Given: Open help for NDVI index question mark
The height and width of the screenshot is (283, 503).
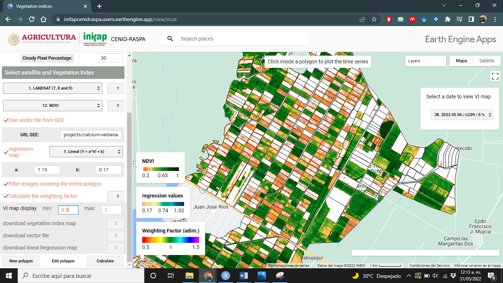Looking at the screenshot, I should tap(116, 106).
